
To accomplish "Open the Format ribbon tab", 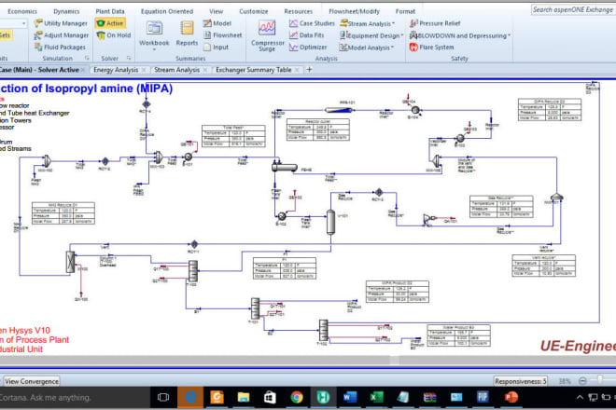I will click(x=405, y=11).
